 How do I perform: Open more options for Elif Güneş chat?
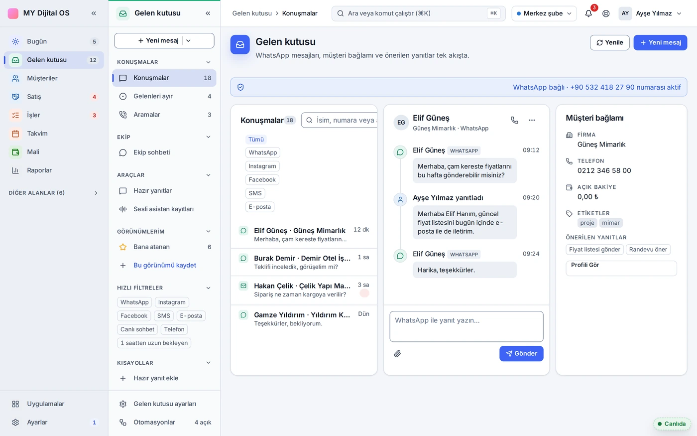(x=532, y=120)
